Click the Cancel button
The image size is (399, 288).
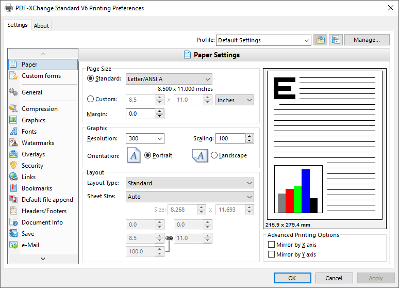334,278
